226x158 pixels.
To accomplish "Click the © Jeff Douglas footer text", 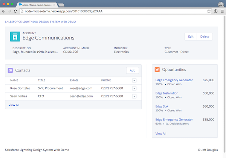I will (208, 150).
